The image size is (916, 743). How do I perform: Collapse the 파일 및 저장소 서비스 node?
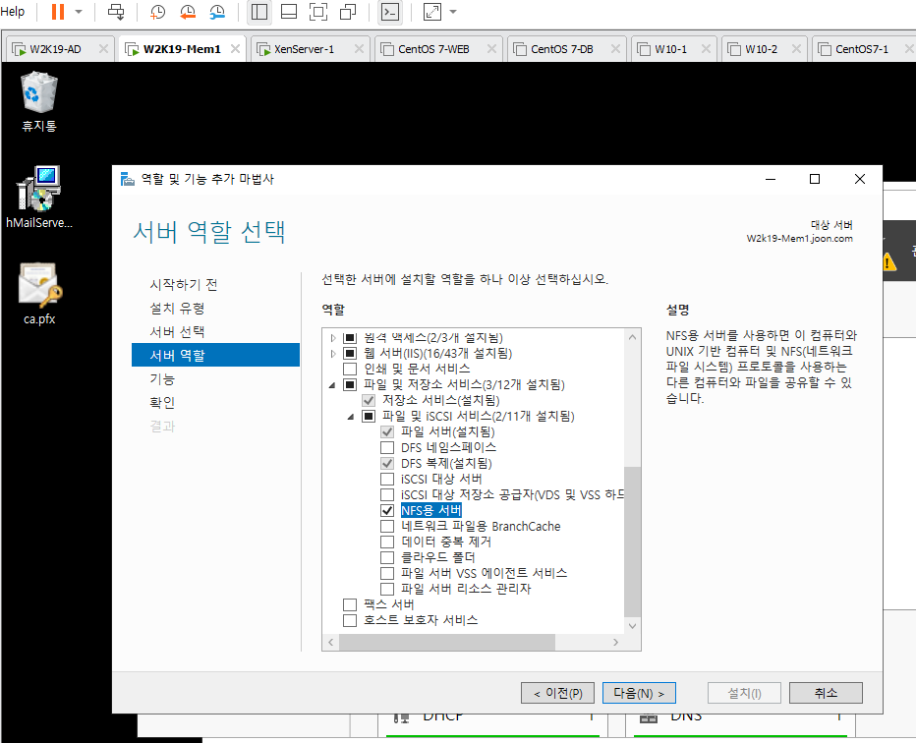tap(332, 385)
